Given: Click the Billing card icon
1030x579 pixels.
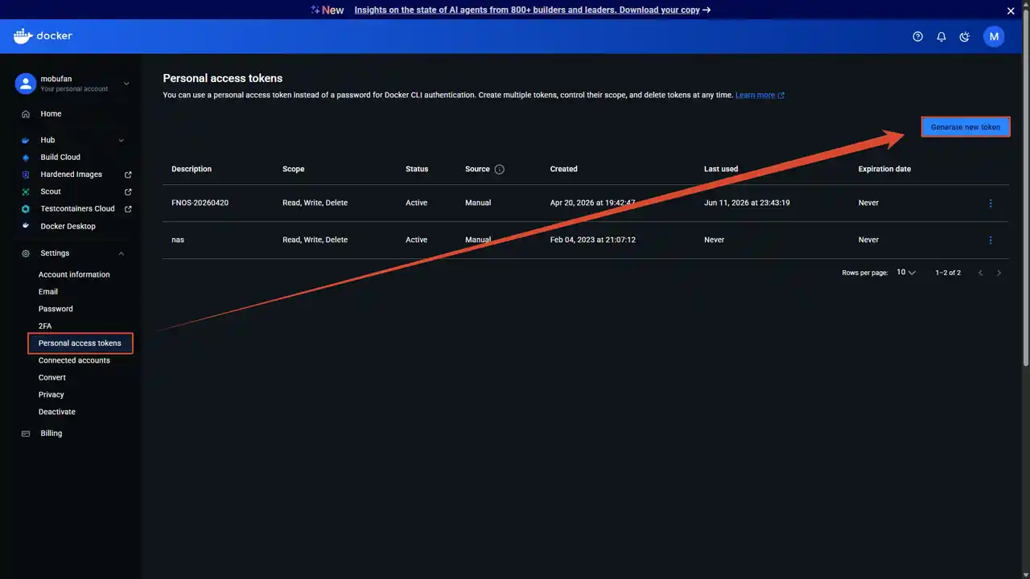Looking at the screenshot, I should point(26,433).
